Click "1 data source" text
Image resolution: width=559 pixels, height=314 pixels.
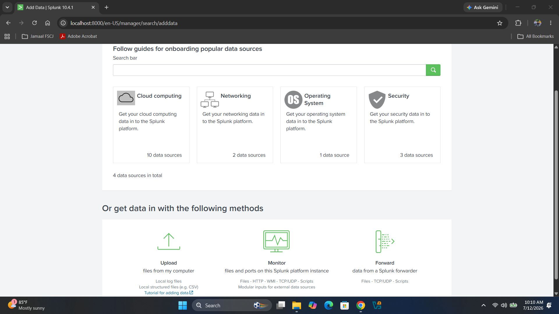(x=334, y=155)
